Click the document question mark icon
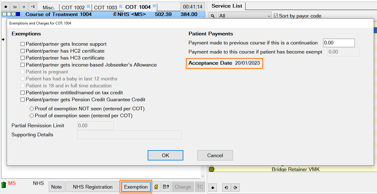Screen dimensions: 377x194 click(x=166, y=187)
